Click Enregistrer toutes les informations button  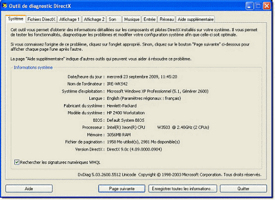[x=183, y=189]
